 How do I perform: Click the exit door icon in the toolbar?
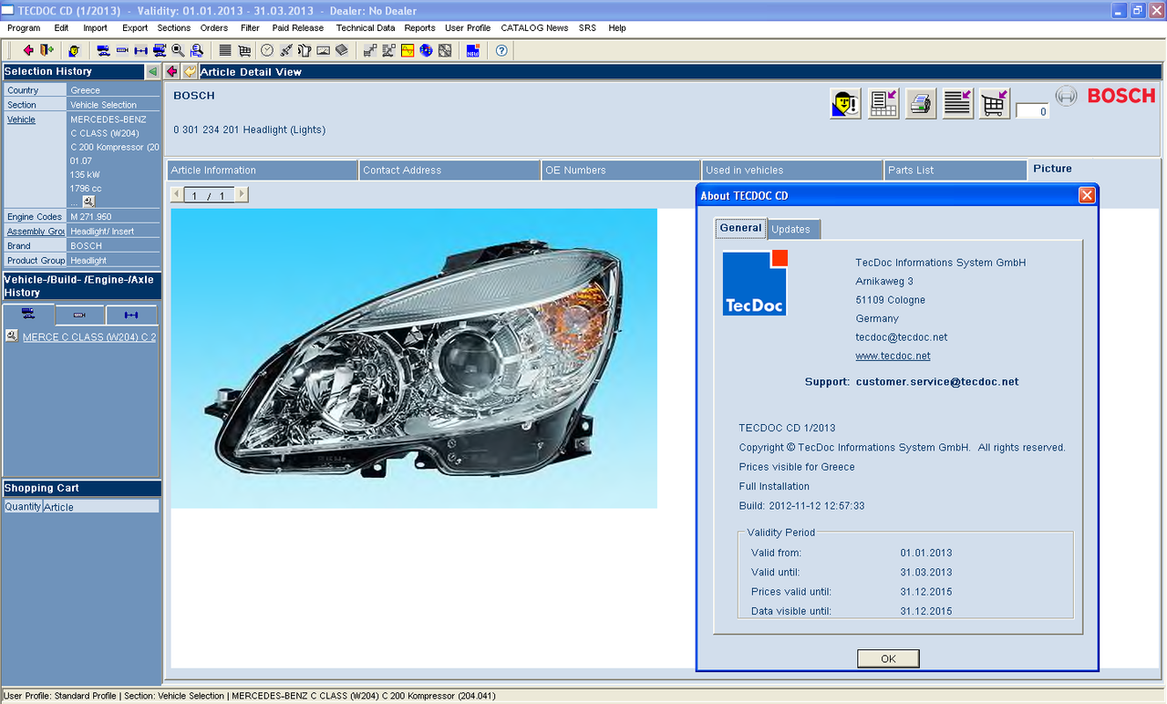(x=46, y=50)
